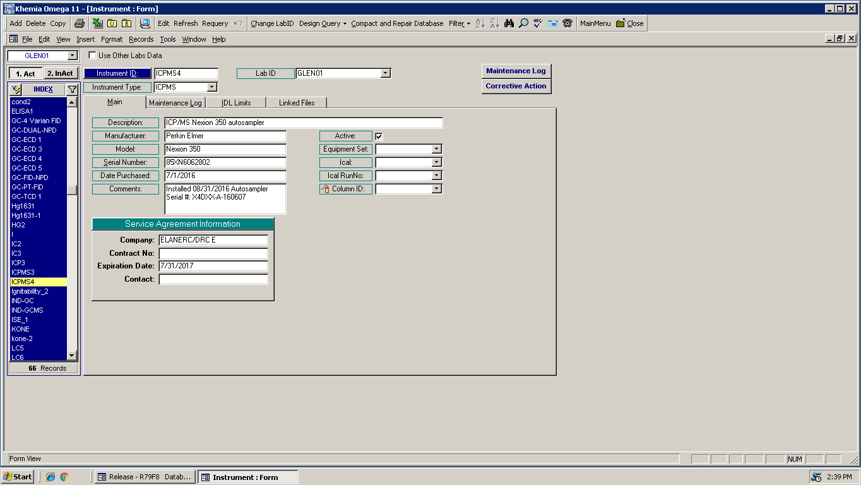The image size is (861, 485).
Task: Switch to the 1. Act instrument list
Action: [x=25, y=74]
